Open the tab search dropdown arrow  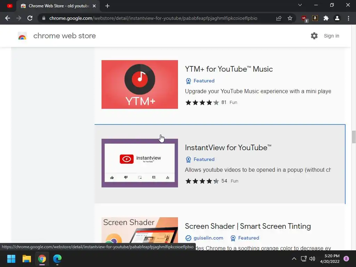(300, 5)
